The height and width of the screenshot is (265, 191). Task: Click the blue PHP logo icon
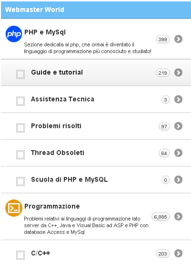point(14,34)
